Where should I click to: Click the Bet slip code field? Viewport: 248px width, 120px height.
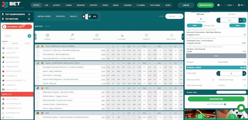pos(216,26)
